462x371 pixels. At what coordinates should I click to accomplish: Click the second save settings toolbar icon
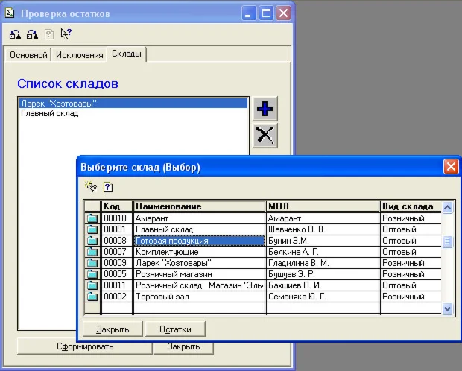[31, 34]
